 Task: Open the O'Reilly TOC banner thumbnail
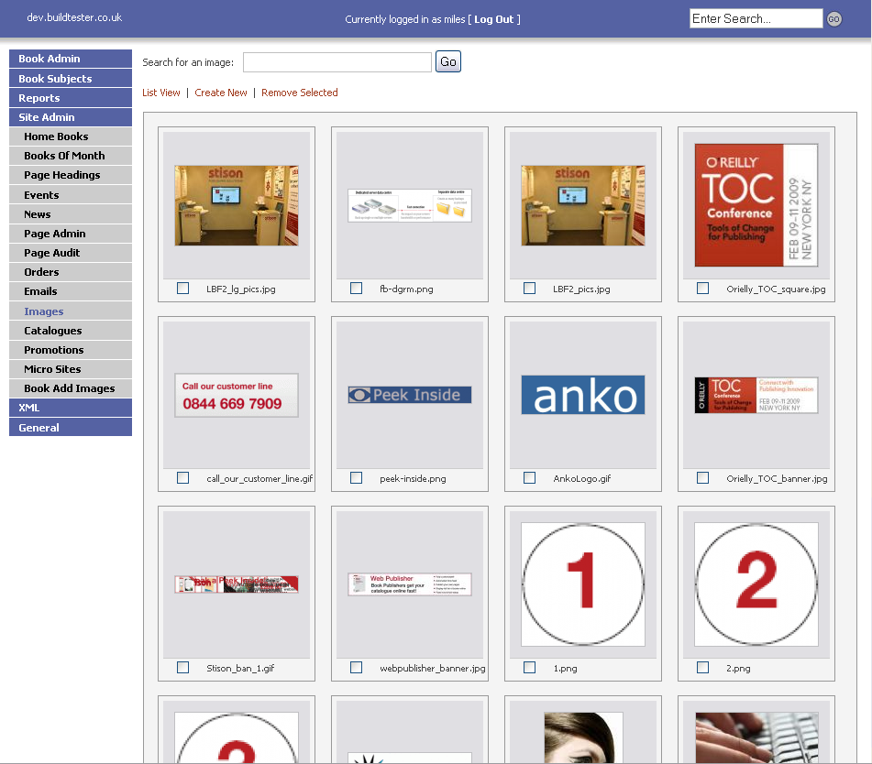(756, 395)
